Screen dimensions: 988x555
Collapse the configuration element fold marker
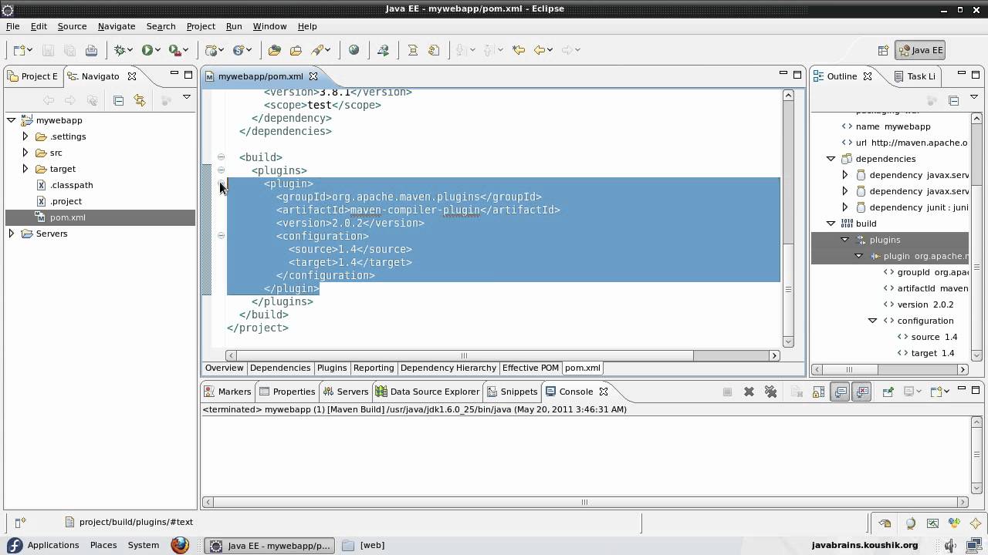click(221, 236)
